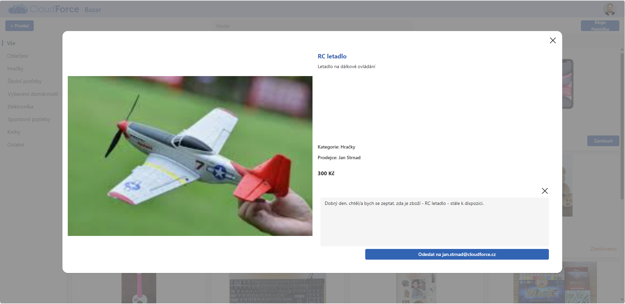Click the + Prodat button
Viewport: 625px width, 304px height.
coord(19,26)
